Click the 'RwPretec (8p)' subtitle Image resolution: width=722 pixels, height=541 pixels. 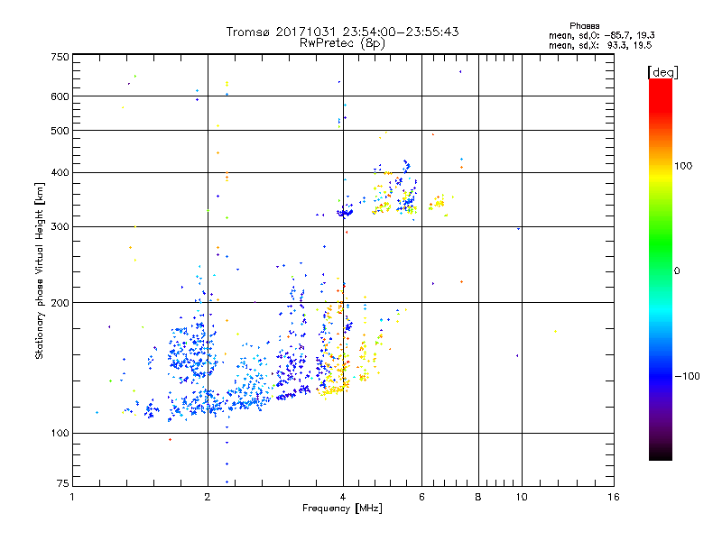[x=342, y=43]
